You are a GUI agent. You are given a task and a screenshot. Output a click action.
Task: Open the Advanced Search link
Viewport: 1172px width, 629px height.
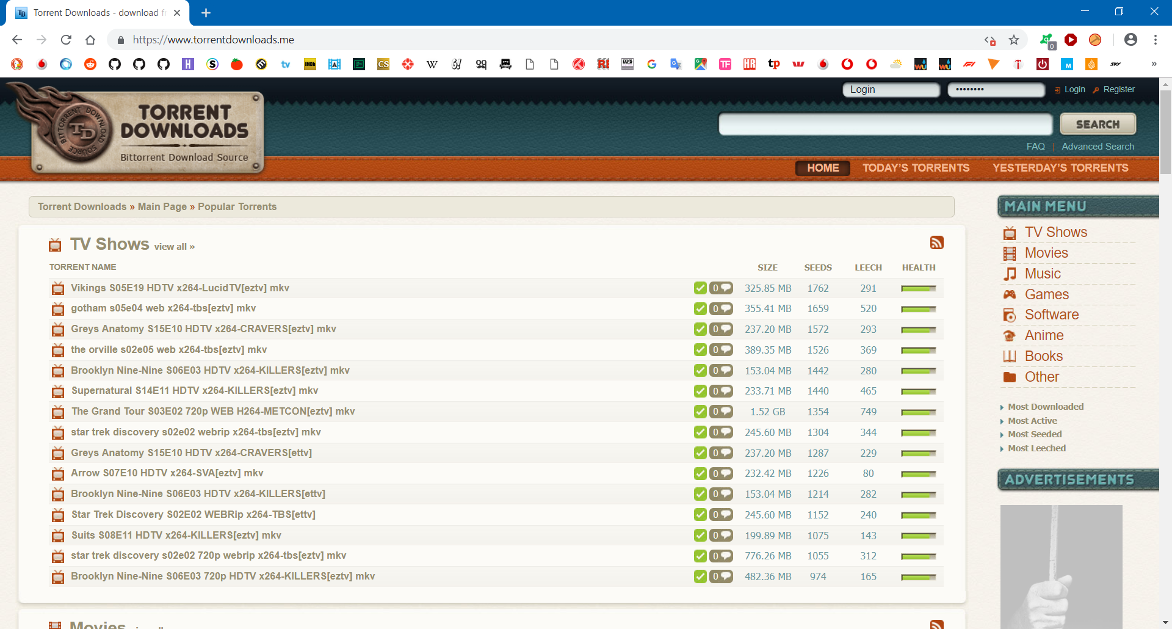coord(1098,146)
